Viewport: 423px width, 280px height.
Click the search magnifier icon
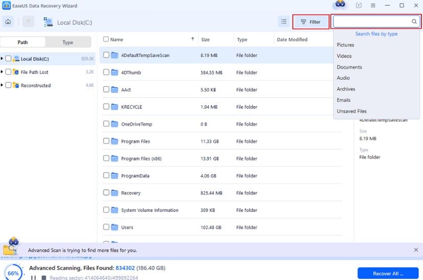point(414,21)
